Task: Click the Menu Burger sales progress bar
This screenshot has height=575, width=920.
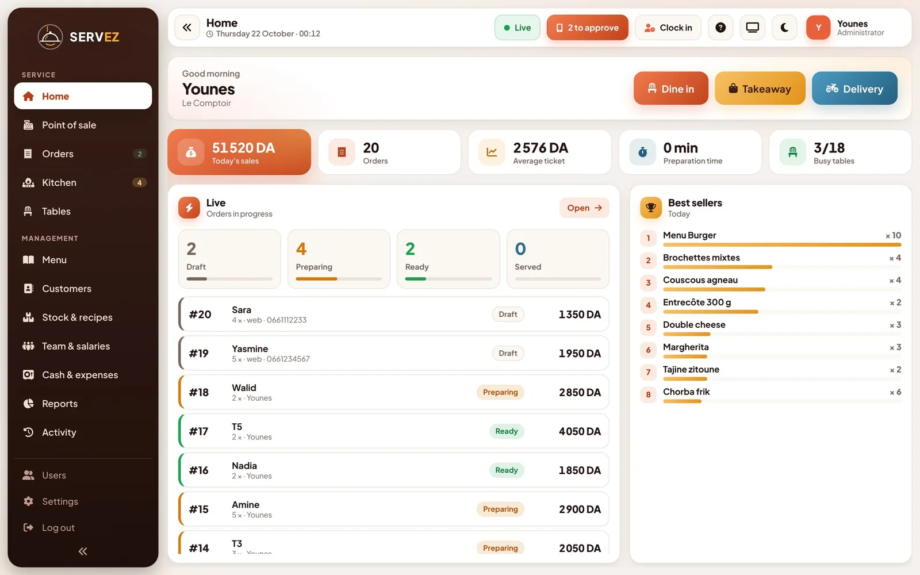Action: tap(782, 245)
